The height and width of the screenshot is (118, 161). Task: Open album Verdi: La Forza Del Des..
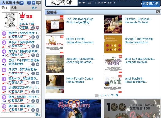click(140, 59)
